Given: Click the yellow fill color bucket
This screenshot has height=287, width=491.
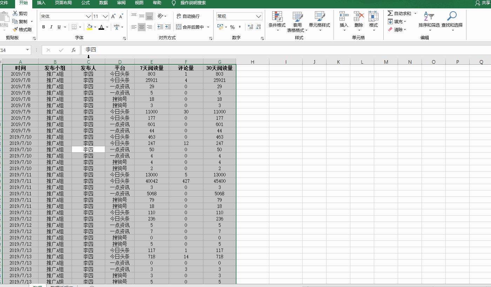Looking at the screenshot, I should tap(89, 27).
